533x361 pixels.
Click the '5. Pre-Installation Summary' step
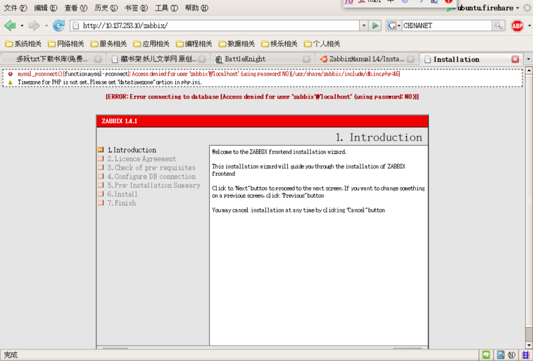click(154, 185)
